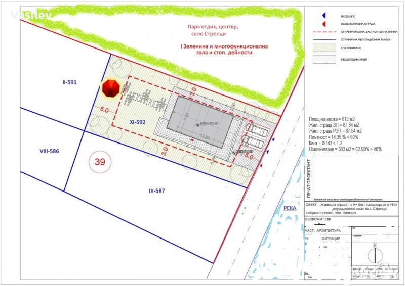Viewport: 405px width, 286px height.
Task: Select the plot label IX-587
Action: [x=157, y=191]
